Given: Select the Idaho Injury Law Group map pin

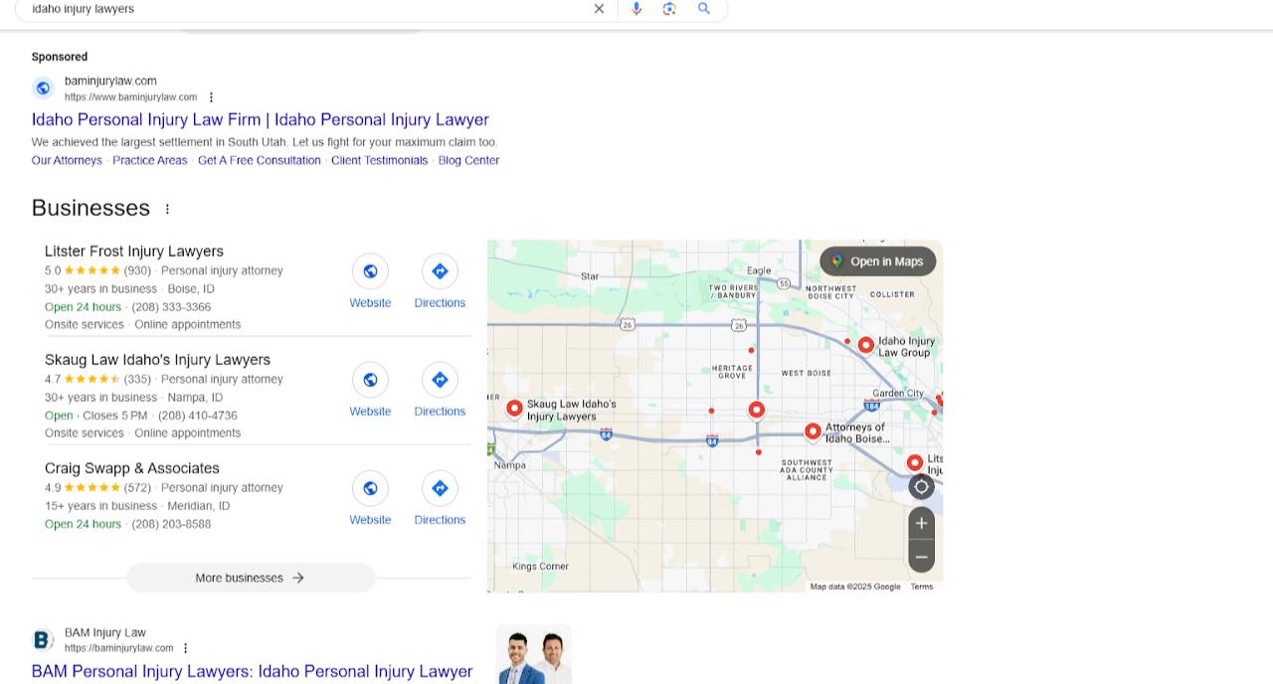Looking at the screenshot, I should pos(866,345).
